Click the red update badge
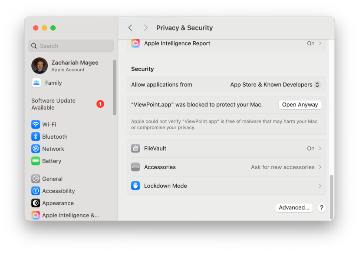The image size is (359, 253). 100,104
